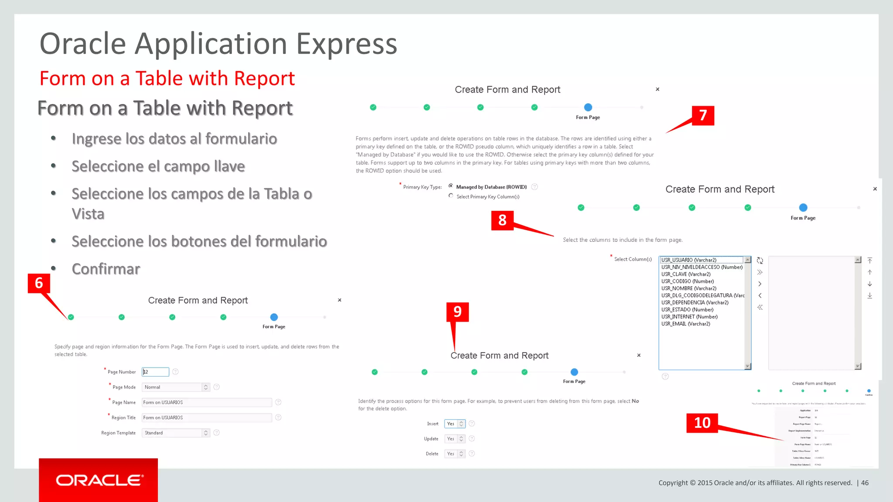Click scroll-up arrow of the available columns list
The width and height of the screenshot is (893, 502).
748,260
